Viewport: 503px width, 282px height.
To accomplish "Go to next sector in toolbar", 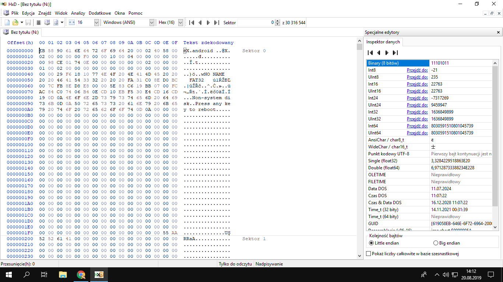I will coord(208,22).
